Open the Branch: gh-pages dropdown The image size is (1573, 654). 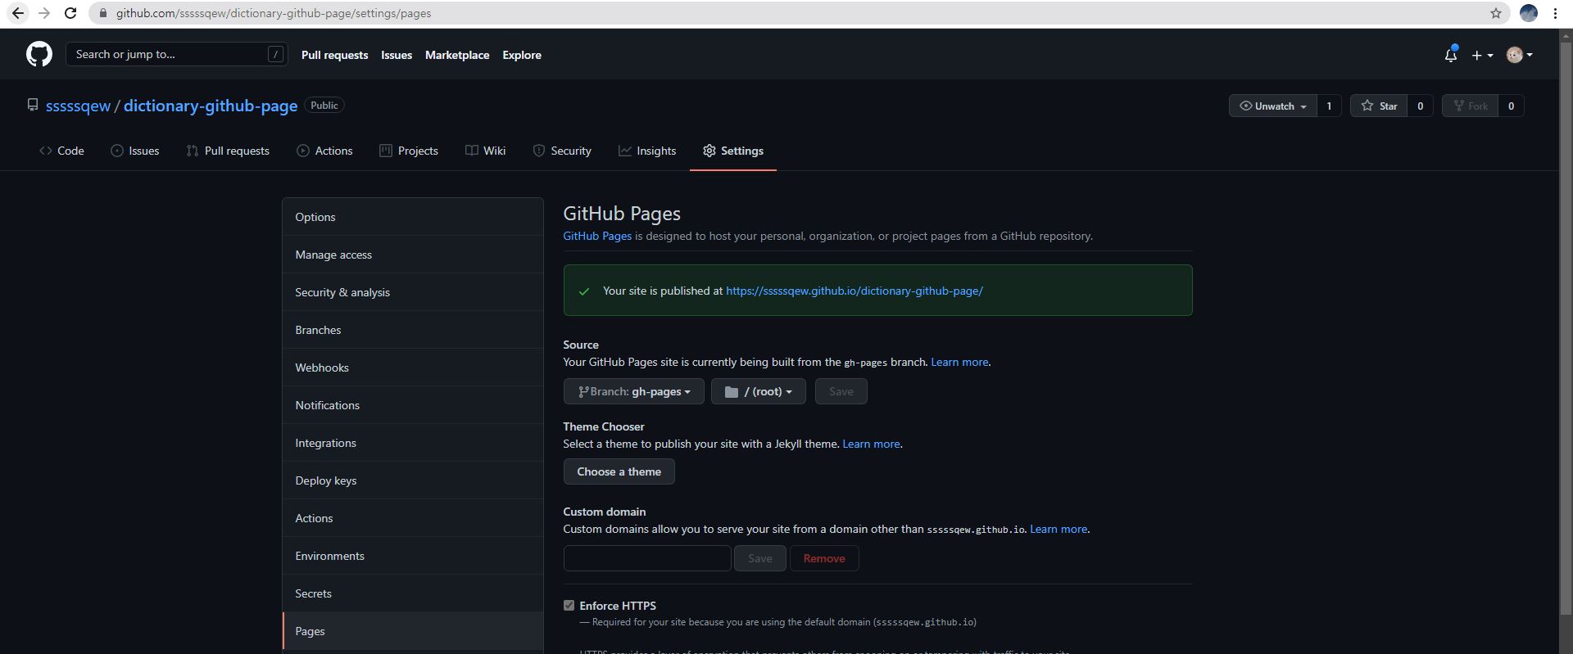(633, 391)
